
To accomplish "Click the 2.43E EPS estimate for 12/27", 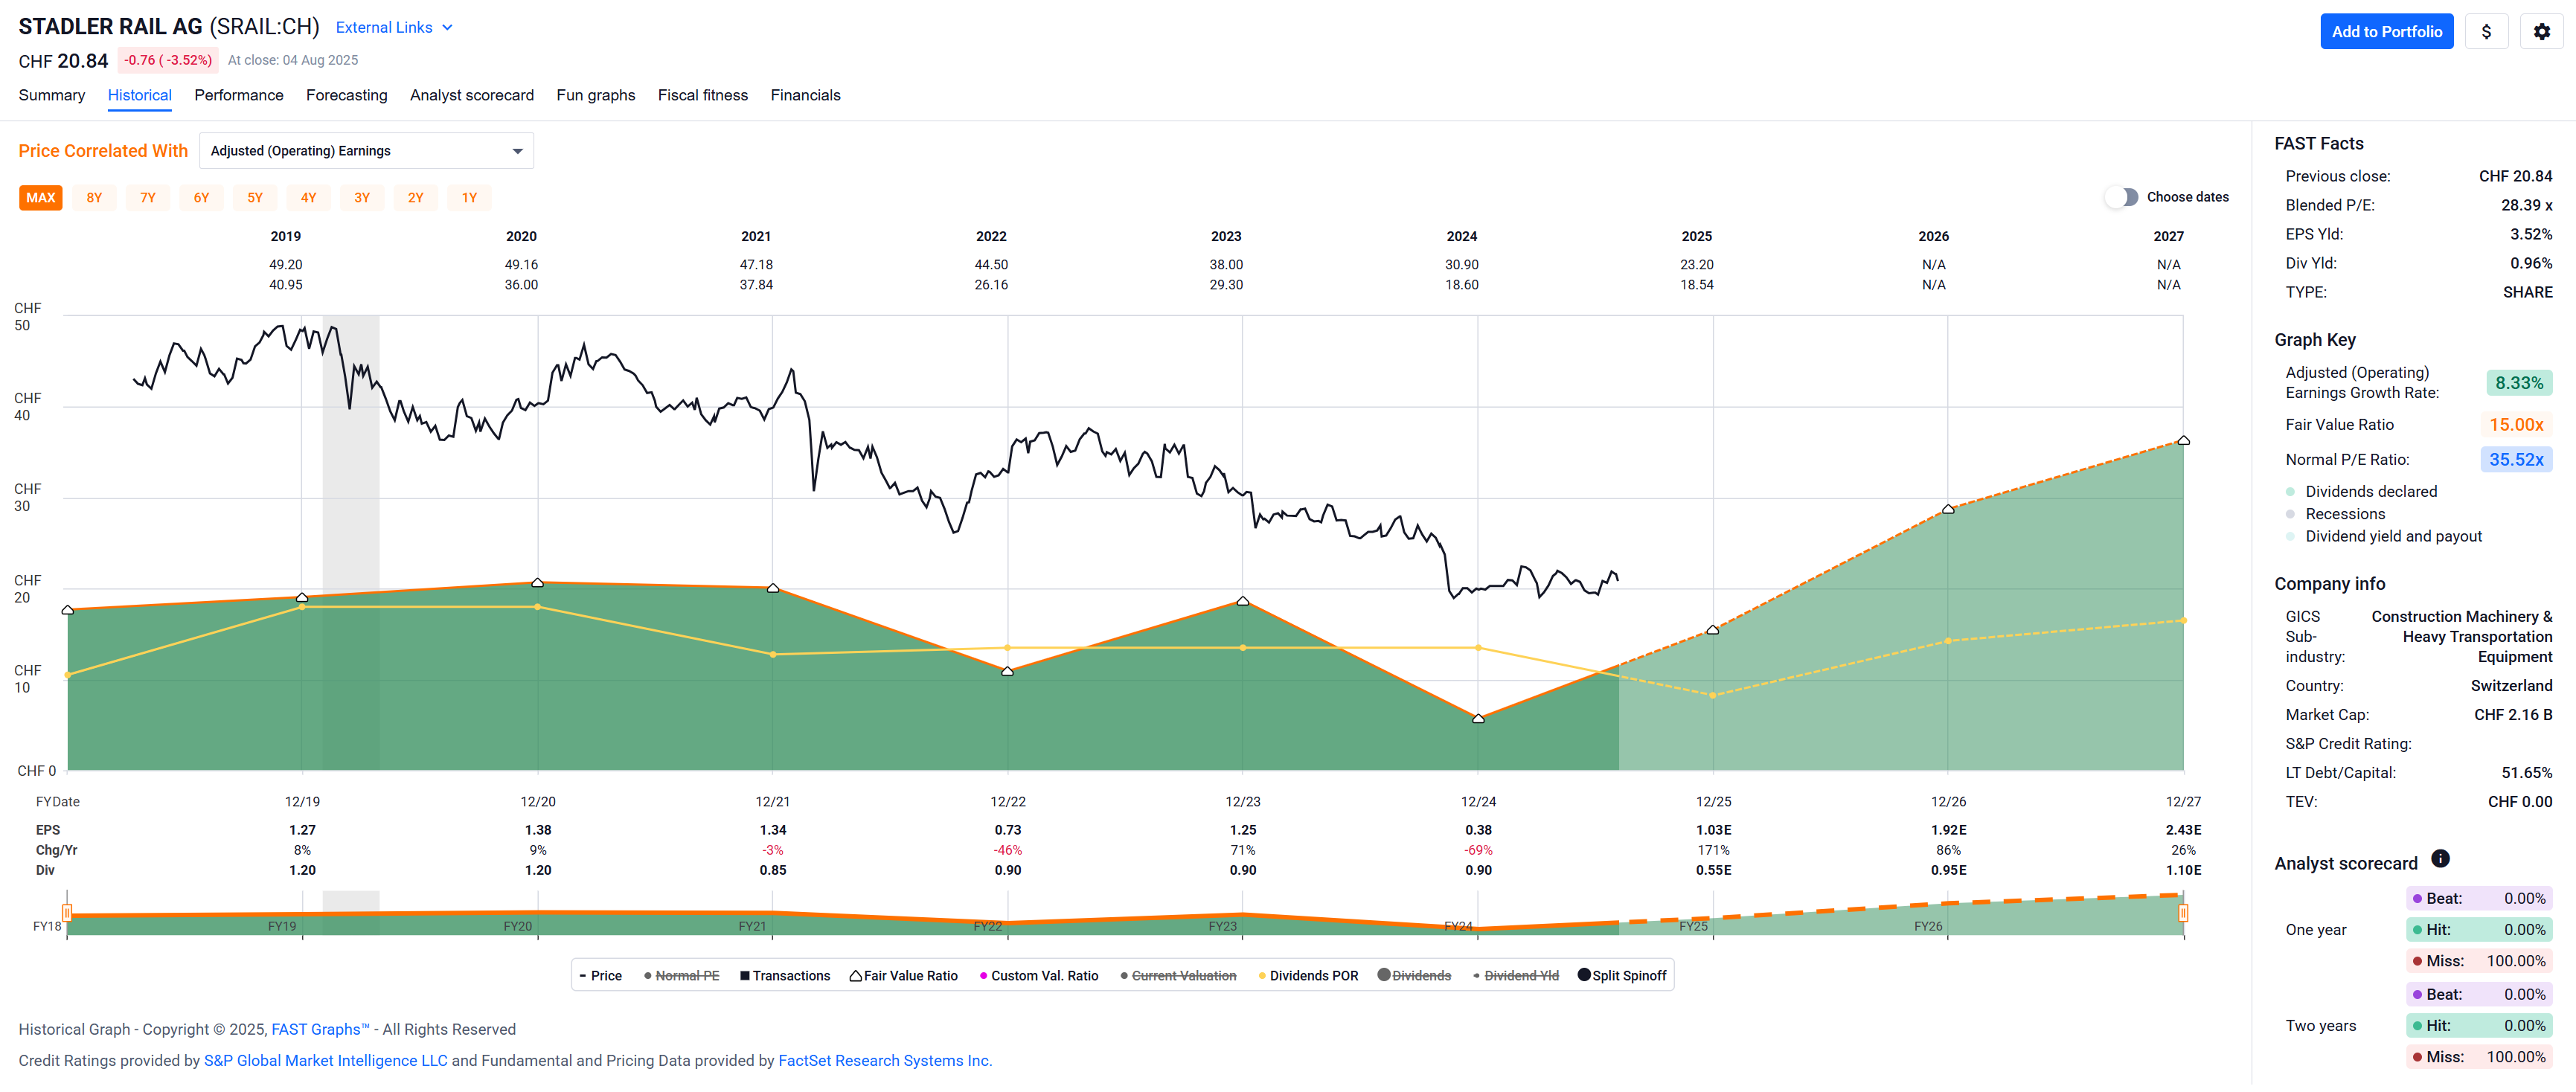I will coord(2183,830).
